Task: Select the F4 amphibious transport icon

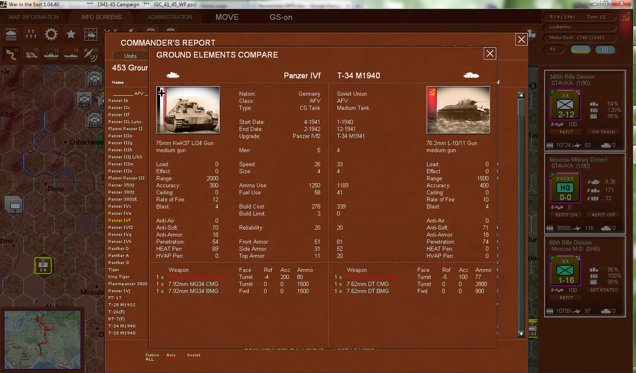Action: (x=71, y=54)
